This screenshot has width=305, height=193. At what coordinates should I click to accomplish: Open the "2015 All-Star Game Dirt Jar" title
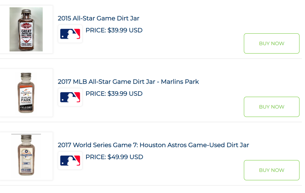click(98, 18)
